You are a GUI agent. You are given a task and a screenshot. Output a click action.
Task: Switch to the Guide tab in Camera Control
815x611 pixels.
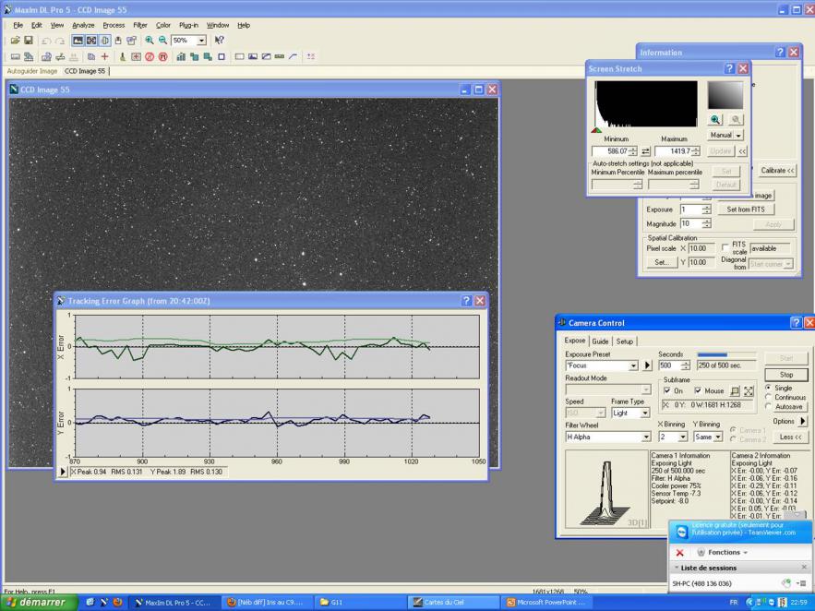coord(600,341)
